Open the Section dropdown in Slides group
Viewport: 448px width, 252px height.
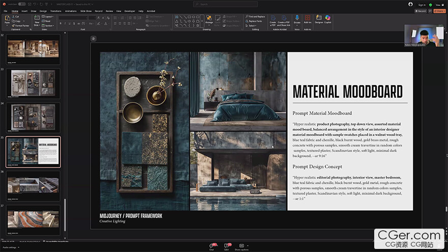[48, 25]
